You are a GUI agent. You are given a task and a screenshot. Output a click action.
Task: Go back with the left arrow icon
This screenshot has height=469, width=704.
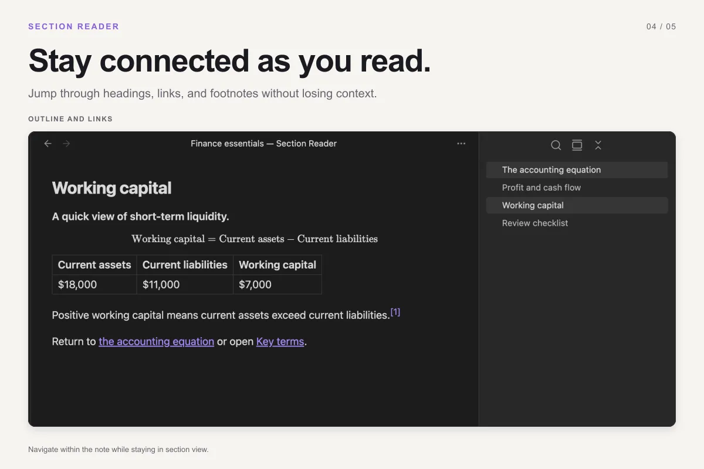coord(48,144)
